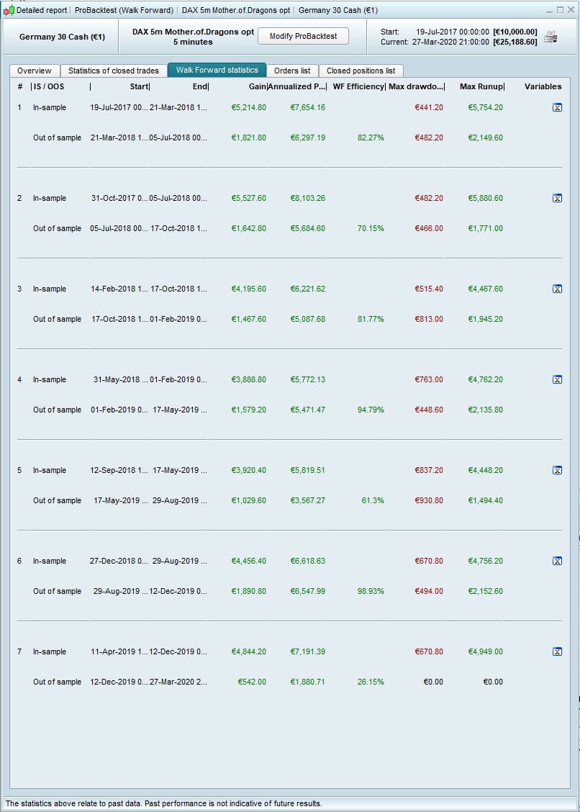
Task: Click the €5,214.80 gain cell
Action: pos(248,108)
